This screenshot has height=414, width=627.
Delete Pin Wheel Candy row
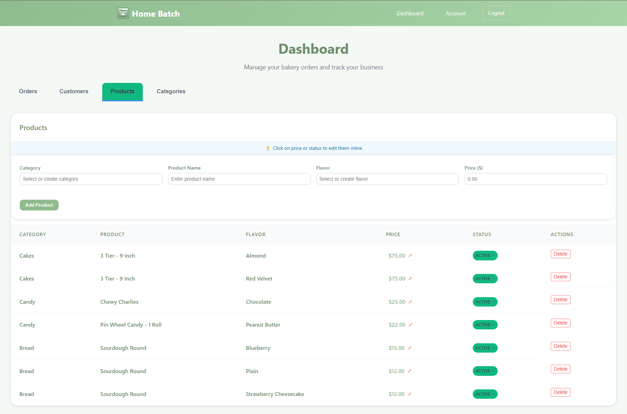coord(560,323)
